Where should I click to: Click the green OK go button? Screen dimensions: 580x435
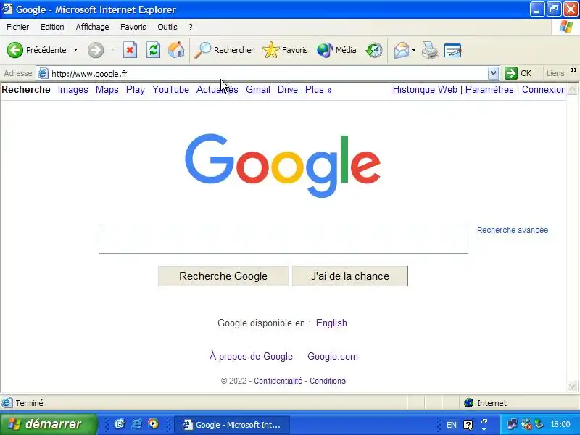click(x=518, y=73)
